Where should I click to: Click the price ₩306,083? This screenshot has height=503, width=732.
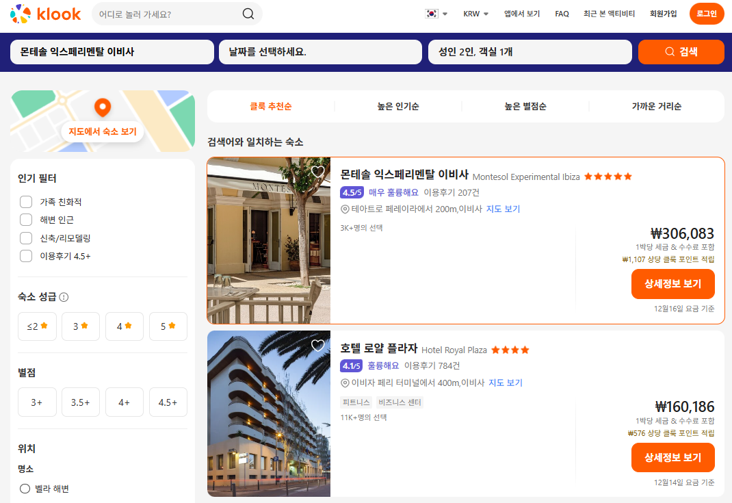pyautogui.click(x=682, y=233)
